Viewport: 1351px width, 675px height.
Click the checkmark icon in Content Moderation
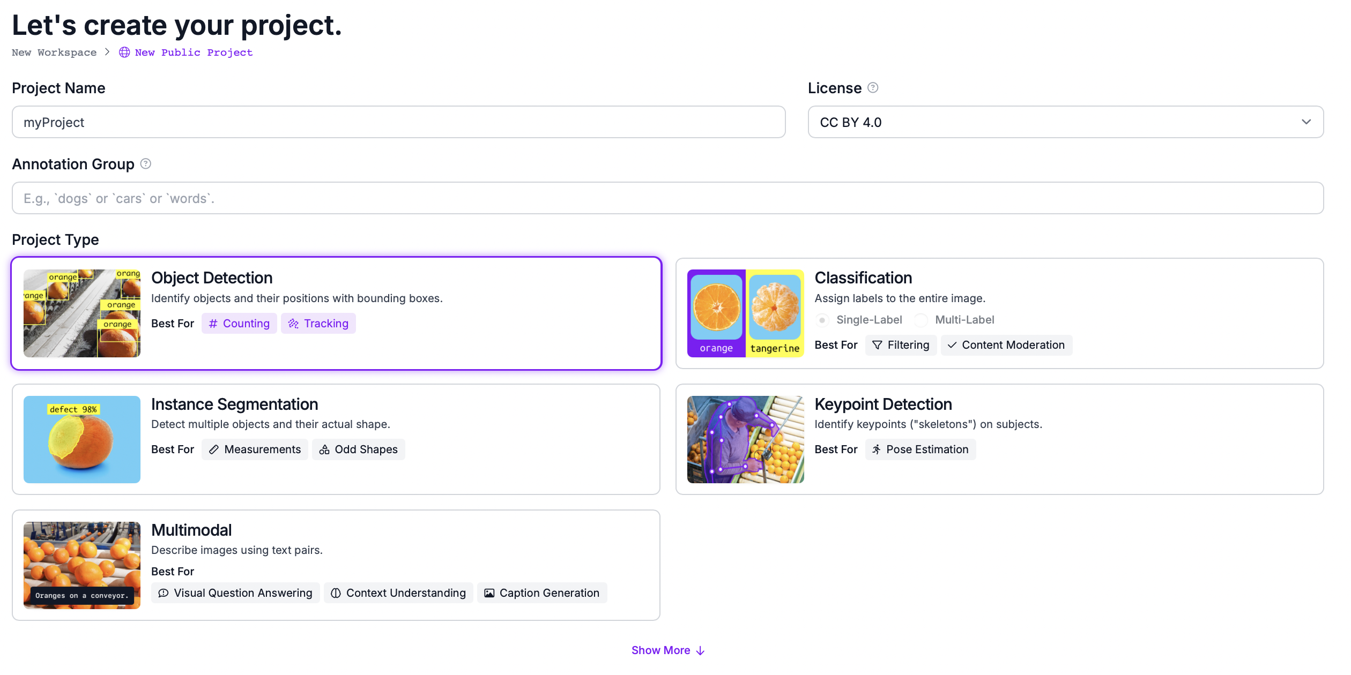point(952,346)
